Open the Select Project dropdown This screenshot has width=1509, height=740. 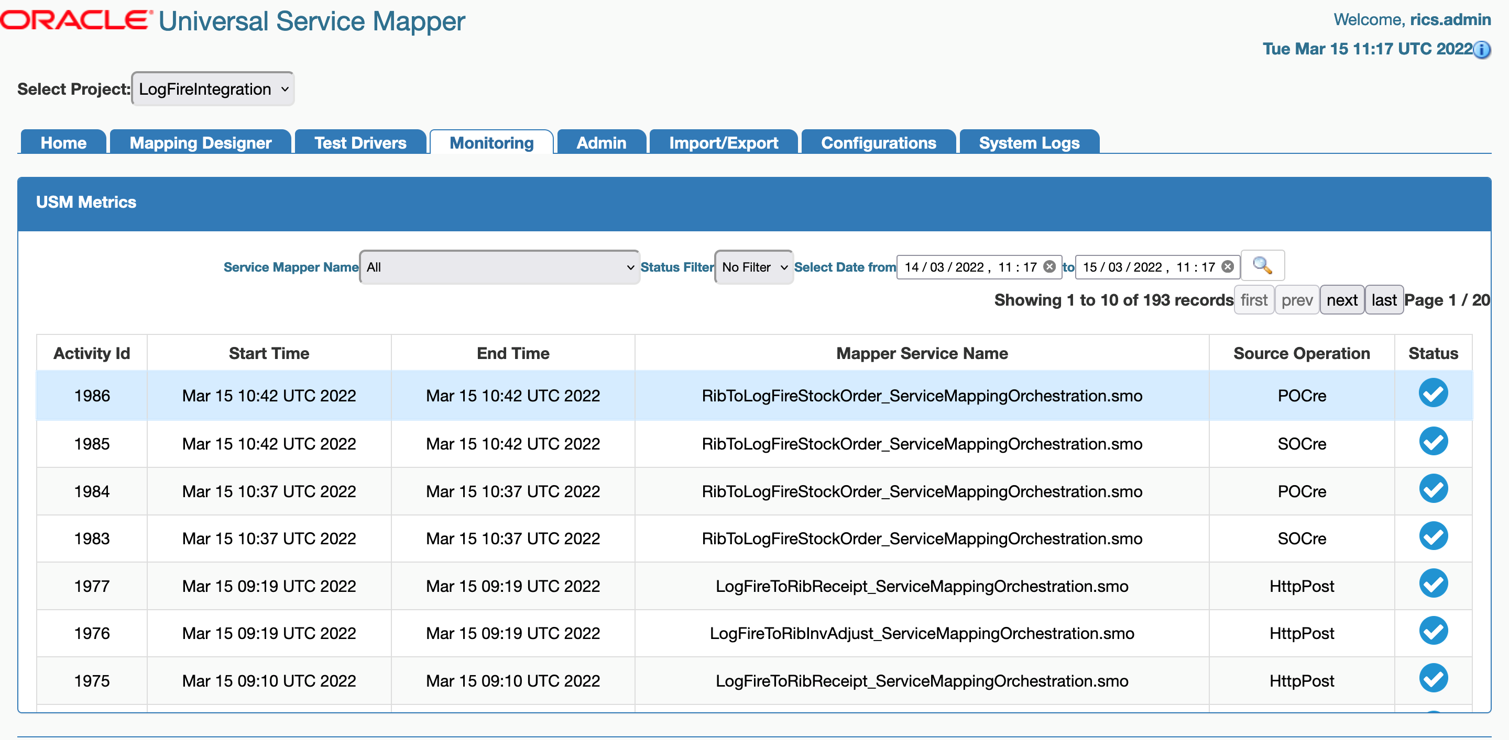pyautogui.click(x=212, y=88)
